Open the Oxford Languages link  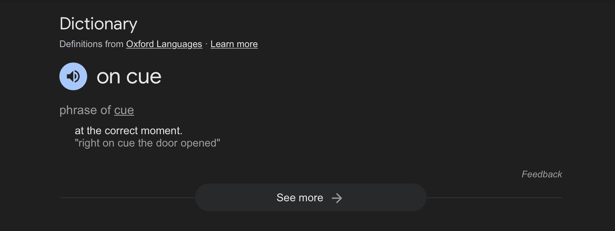[164, 44]
